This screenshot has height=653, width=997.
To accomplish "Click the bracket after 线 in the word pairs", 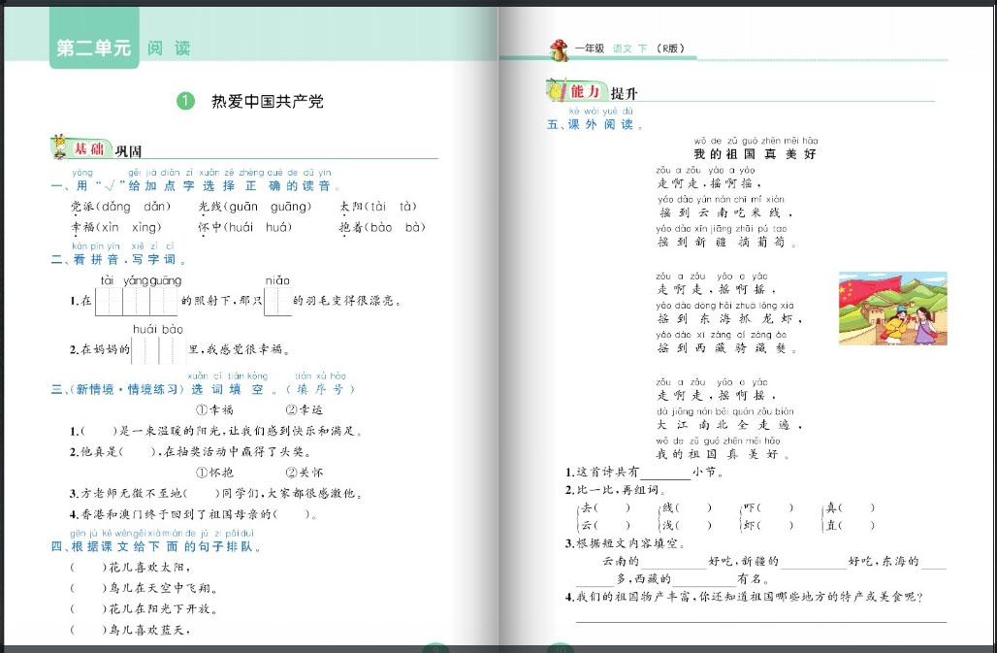I will 693,508.
